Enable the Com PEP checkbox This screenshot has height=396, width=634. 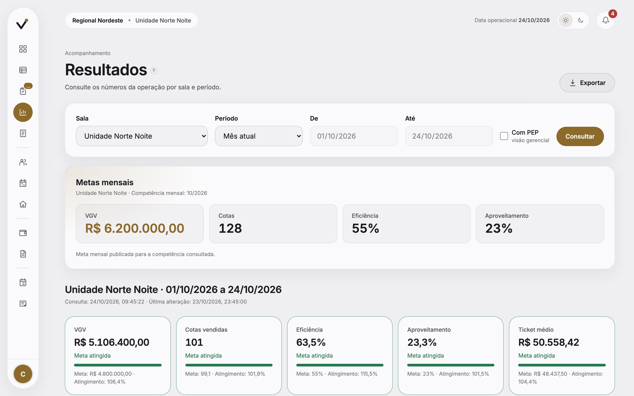(504, 136)
